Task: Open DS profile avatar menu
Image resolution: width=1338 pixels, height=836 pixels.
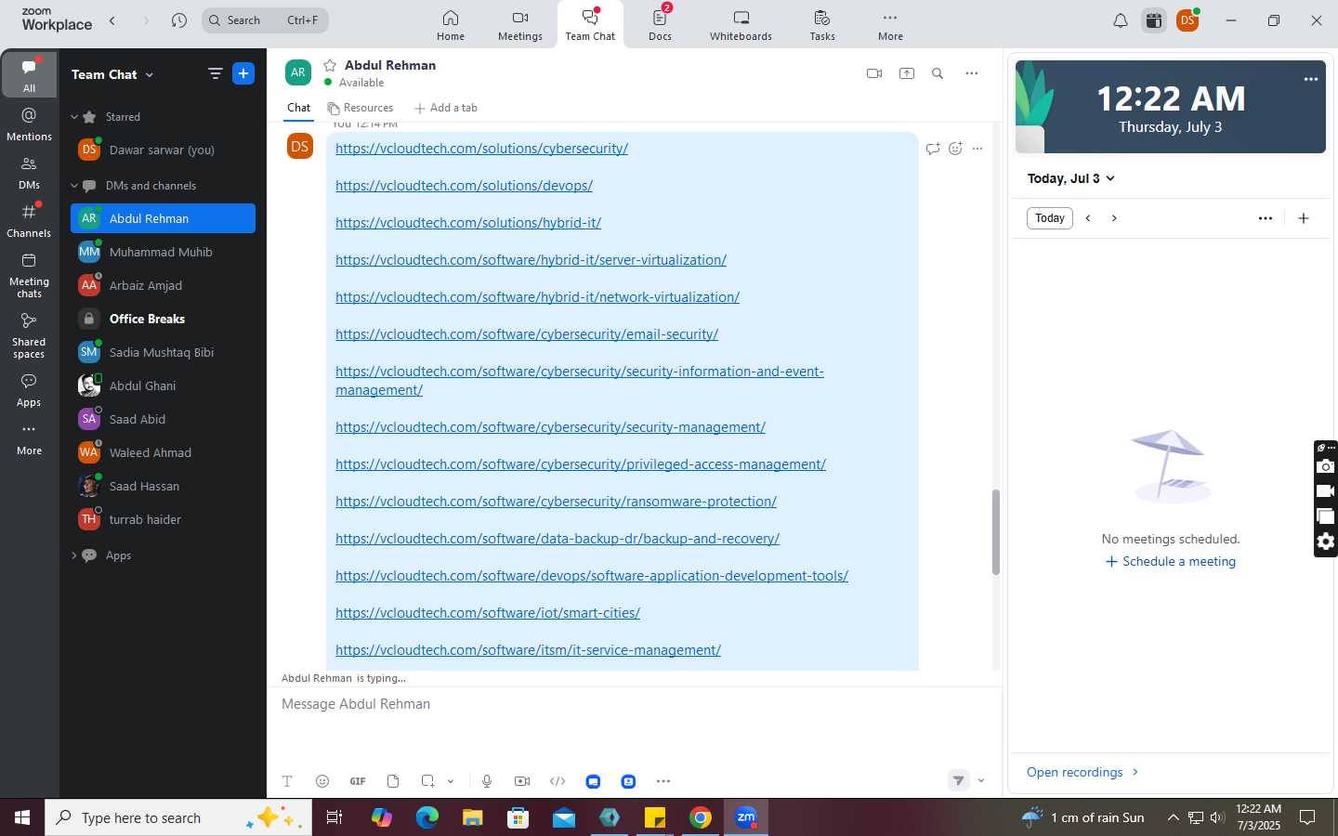Action: click(1187, 20)
